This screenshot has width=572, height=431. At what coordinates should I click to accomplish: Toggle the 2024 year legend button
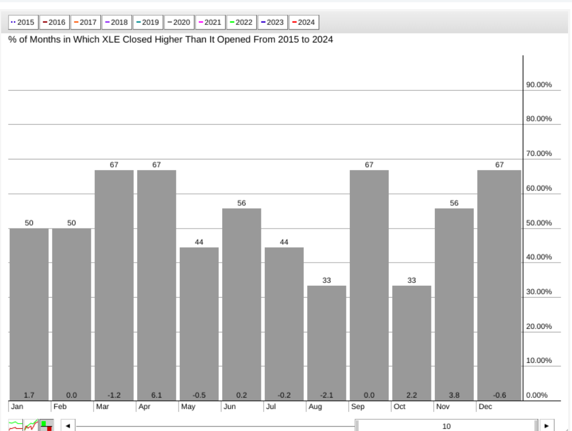(x=304, y=22)
